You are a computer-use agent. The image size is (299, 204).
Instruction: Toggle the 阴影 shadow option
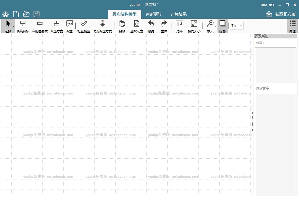click(222, 26)
